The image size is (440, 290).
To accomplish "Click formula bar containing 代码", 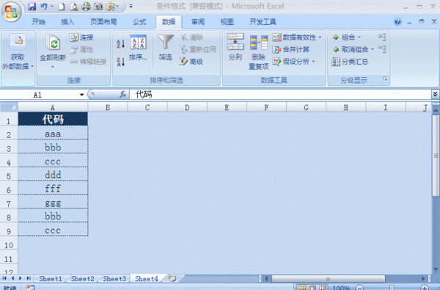I will [280, 95].
